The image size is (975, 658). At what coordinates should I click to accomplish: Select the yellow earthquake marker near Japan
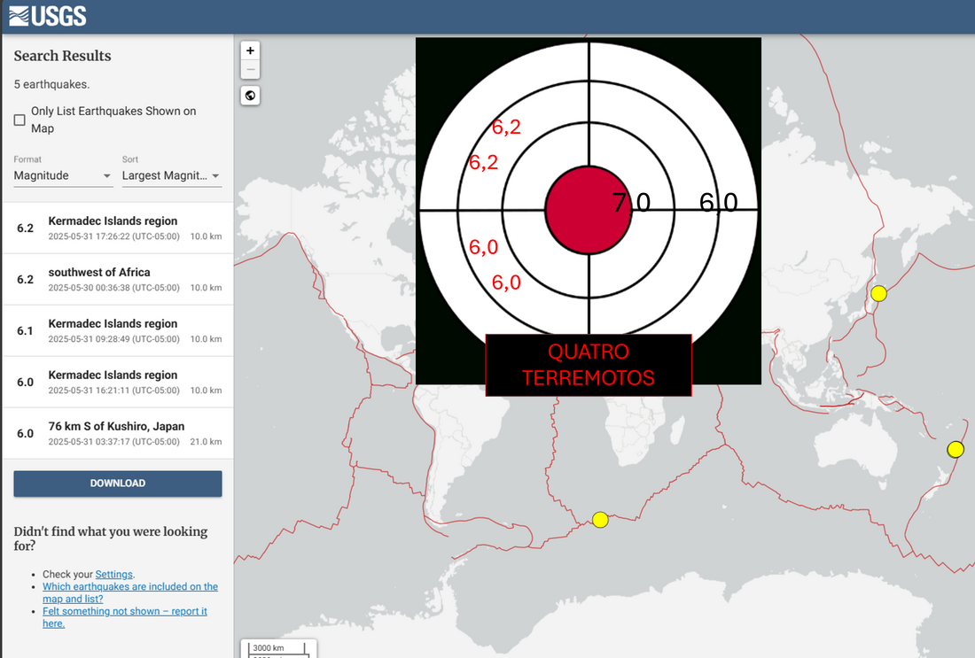pos(878,293)
